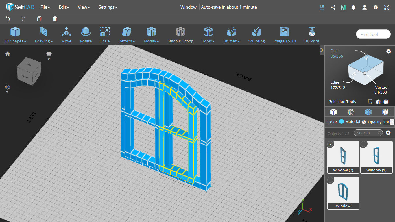Check the Window object circle

click(330, 180)
